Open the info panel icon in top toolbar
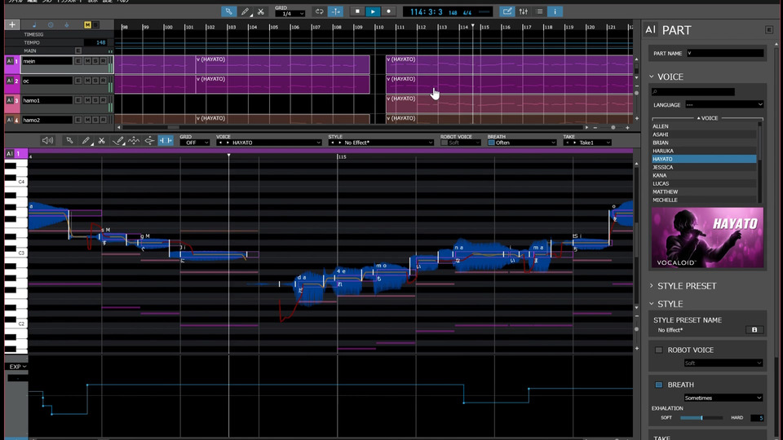This screenshot has width=783, height=440. pos(555,11)
